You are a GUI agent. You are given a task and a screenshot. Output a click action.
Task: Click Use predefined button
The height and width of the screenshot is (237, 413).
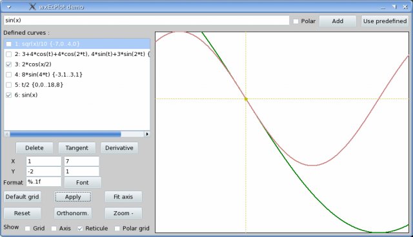[x=385, y=21]
